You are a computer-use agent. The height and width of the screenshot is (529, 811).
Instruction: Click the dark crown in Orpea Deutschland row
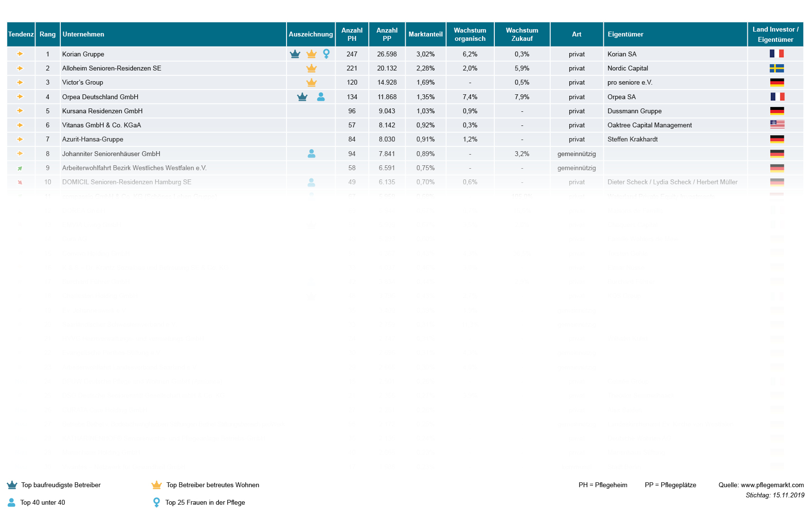(x=302, y=97)
